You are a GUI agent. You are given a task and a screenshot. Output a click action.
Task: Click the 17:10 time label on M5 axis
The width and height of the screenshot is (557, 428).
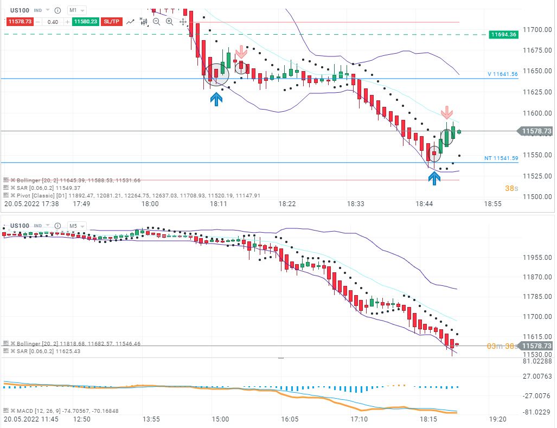click(359, 419)
